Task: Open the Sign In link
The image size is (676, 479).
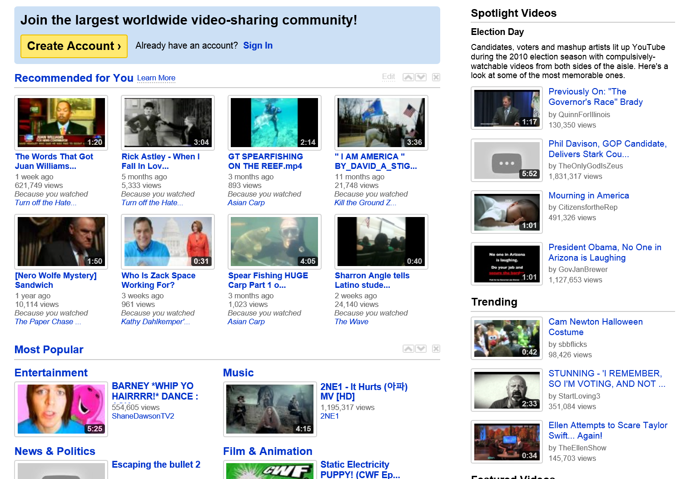Action: pos(258,45)
